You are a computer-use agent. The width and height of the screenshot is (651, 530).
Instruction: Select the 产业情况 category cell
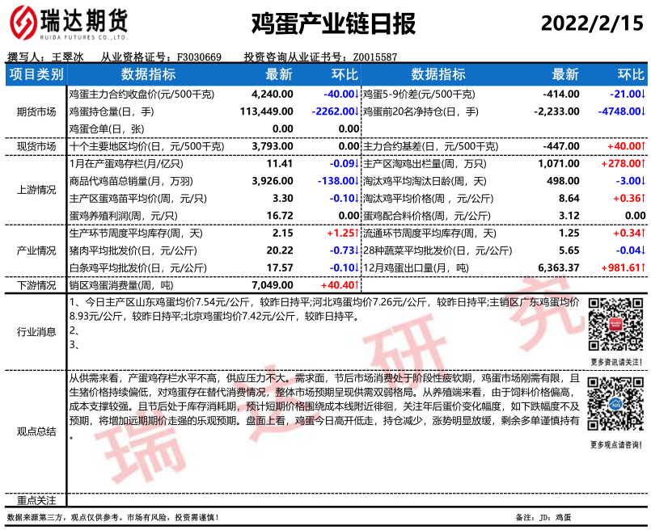[36, 250]
